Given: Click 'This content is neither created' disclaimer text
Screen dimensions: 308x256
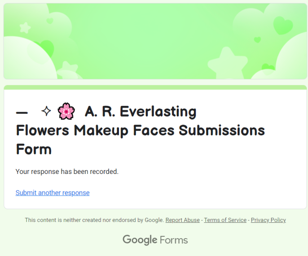Looking at the screenshot, I should pyautogui.click(x=94, y=220).
